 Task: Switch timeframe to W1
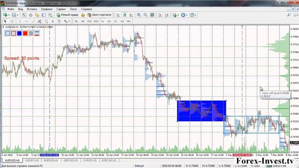point(122,21)
